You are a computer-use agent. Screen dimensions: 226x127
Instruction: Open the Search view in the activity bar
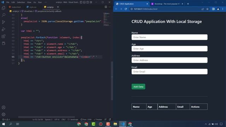[4, 15]
